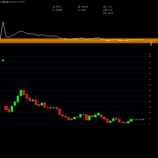Click the open price value O: 9.97
Image resolution: width=158 pixels, height=158 pixels.
coord(57,7)
